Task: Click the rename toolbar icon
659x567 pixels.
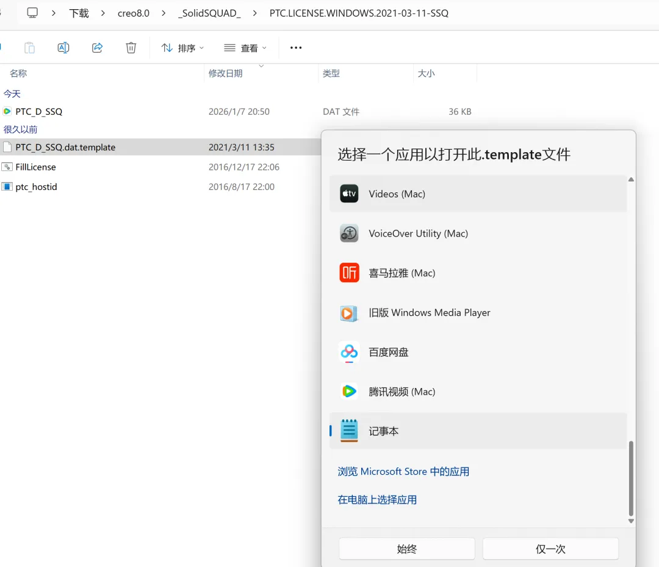Action: click(x=63, y=48)
